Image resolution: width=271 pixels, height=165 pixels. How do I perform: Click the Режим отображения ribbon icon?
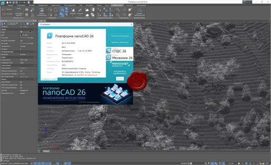click(42, 12)
